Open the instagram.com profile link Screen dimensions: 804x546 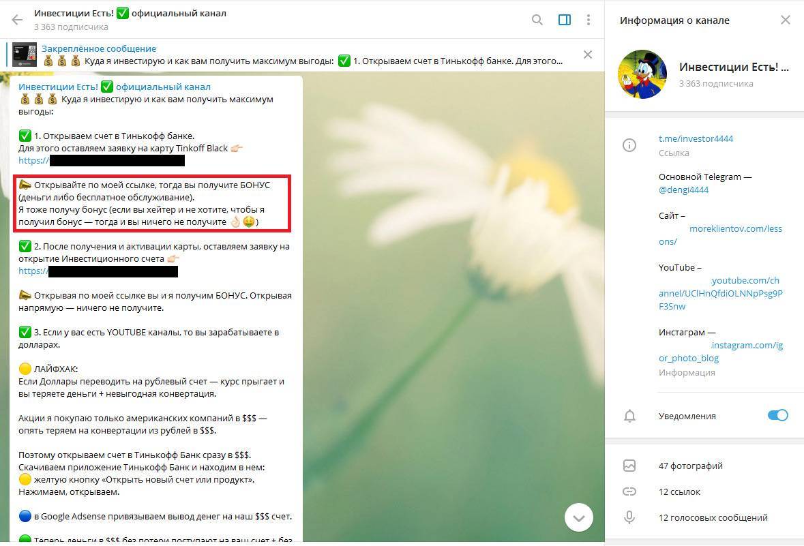coord(747,346)
